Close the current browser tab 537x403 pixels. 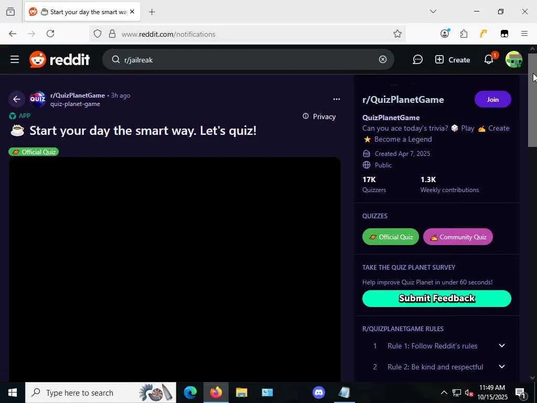click(x=132, y=12)
